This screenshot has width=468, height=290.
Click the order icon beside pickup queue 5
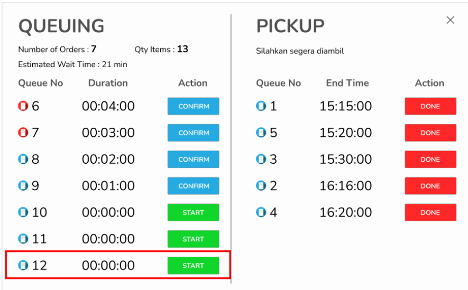point(261,133)
